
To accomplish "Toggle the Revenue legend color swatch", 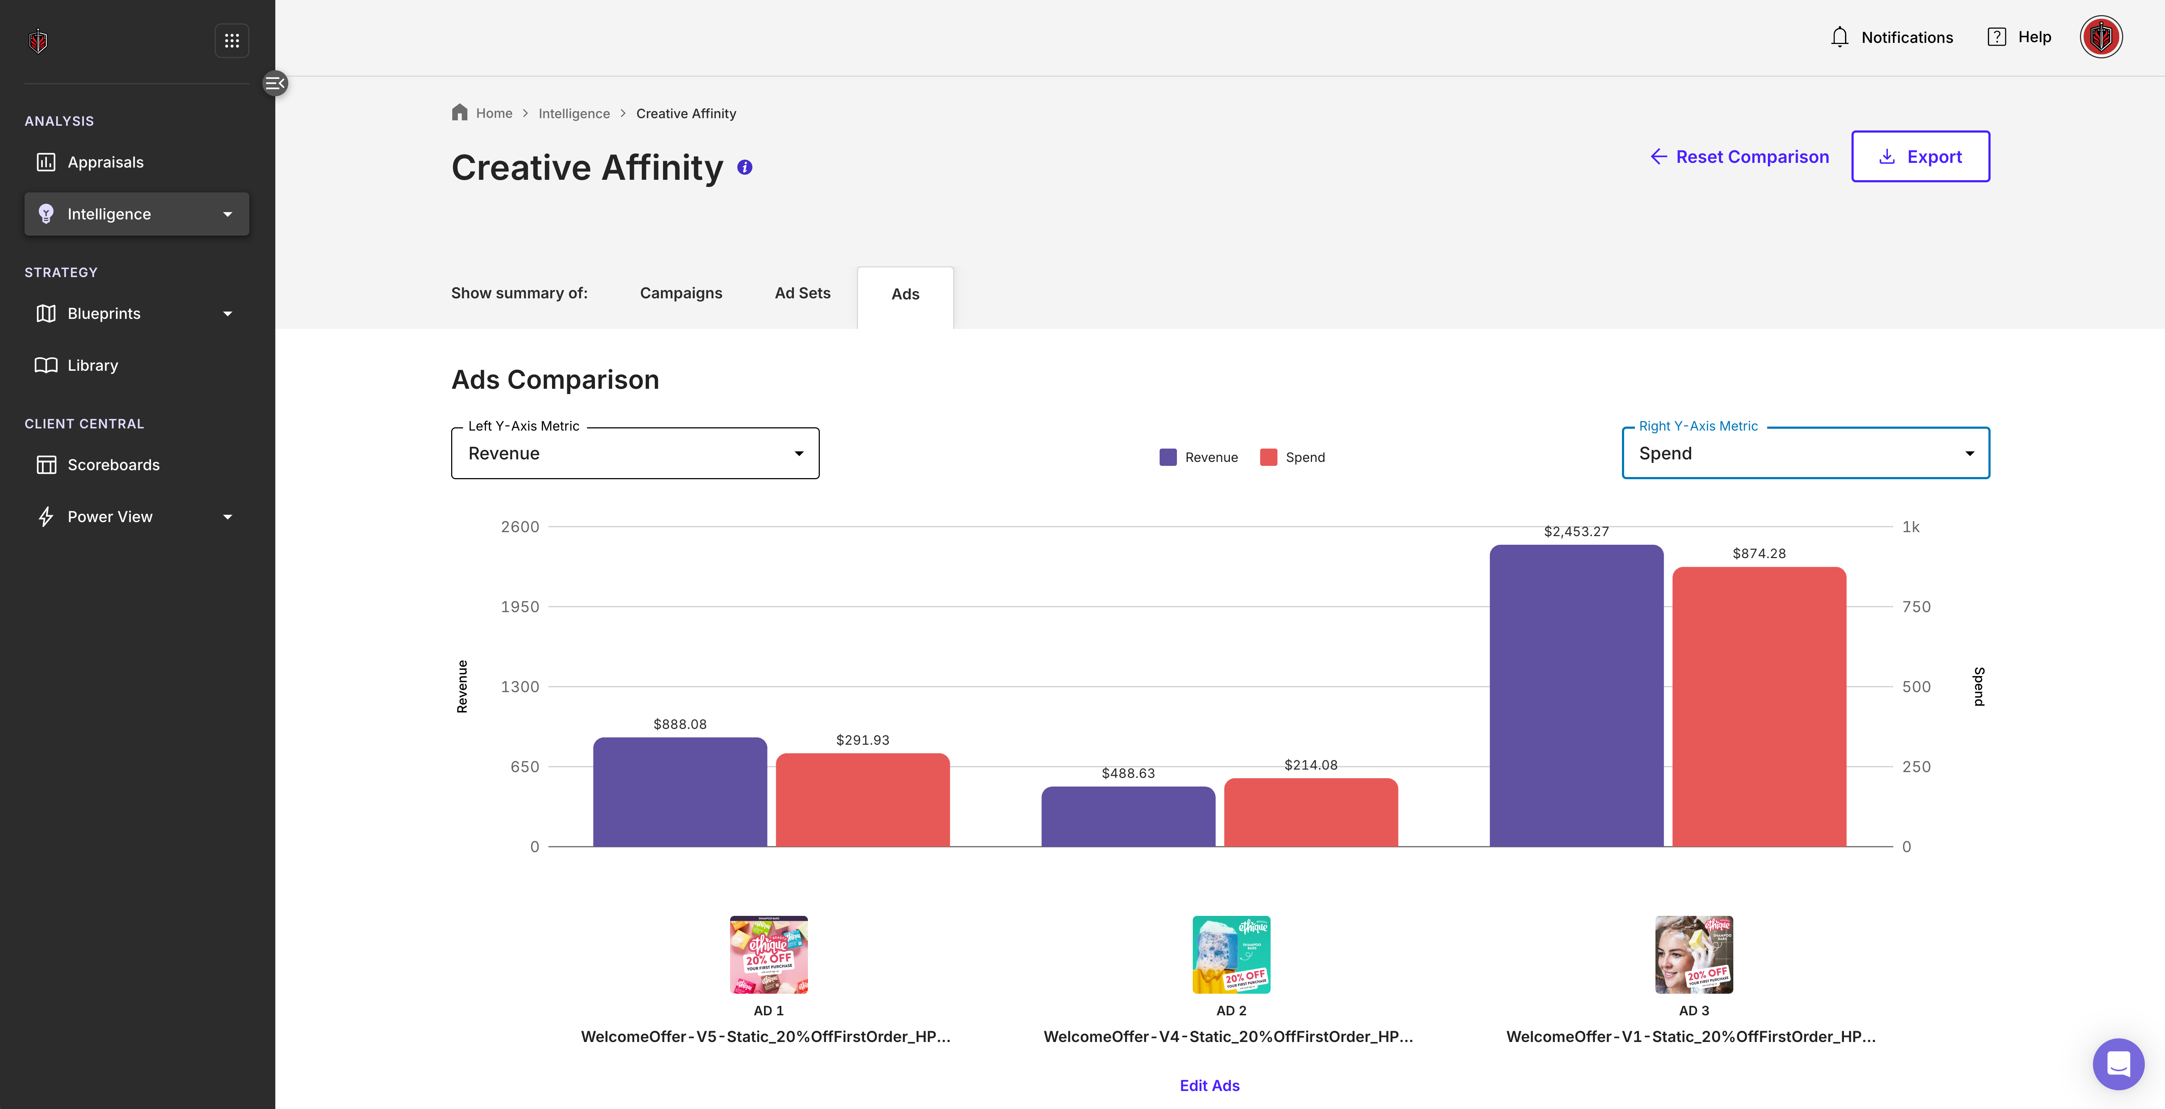I will click(x=1168, y=457).
